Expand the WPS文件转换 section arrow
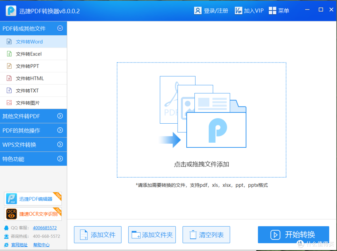The width and height of the screenshot is (337, 251). [x=60, y=144]
